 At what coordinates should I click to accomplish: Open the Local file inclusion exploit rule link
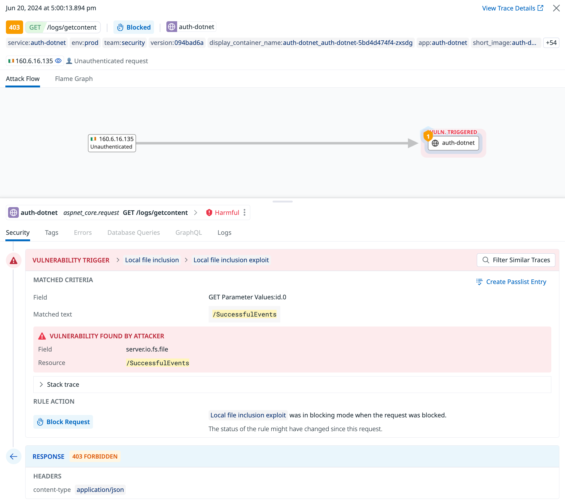tap(231, 260)
